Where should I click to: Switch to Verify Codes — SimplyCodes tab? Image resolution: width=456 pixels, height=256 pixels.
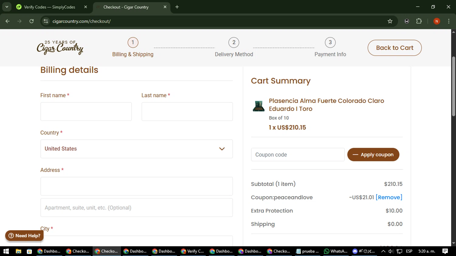pos(50,7)
